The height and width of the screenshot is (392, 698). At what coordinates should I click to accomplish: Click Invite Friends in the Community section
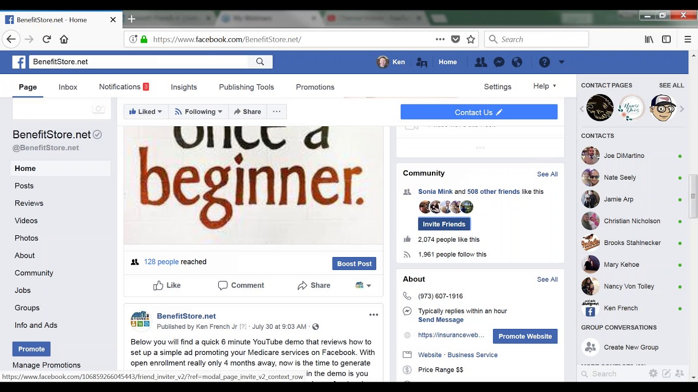(x=444, y=224)
